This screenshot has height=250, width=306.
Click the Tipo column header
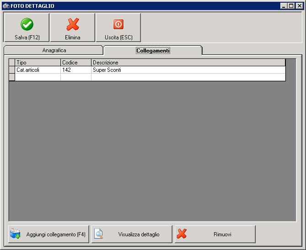pyautogui.click(x=38, y=63)
